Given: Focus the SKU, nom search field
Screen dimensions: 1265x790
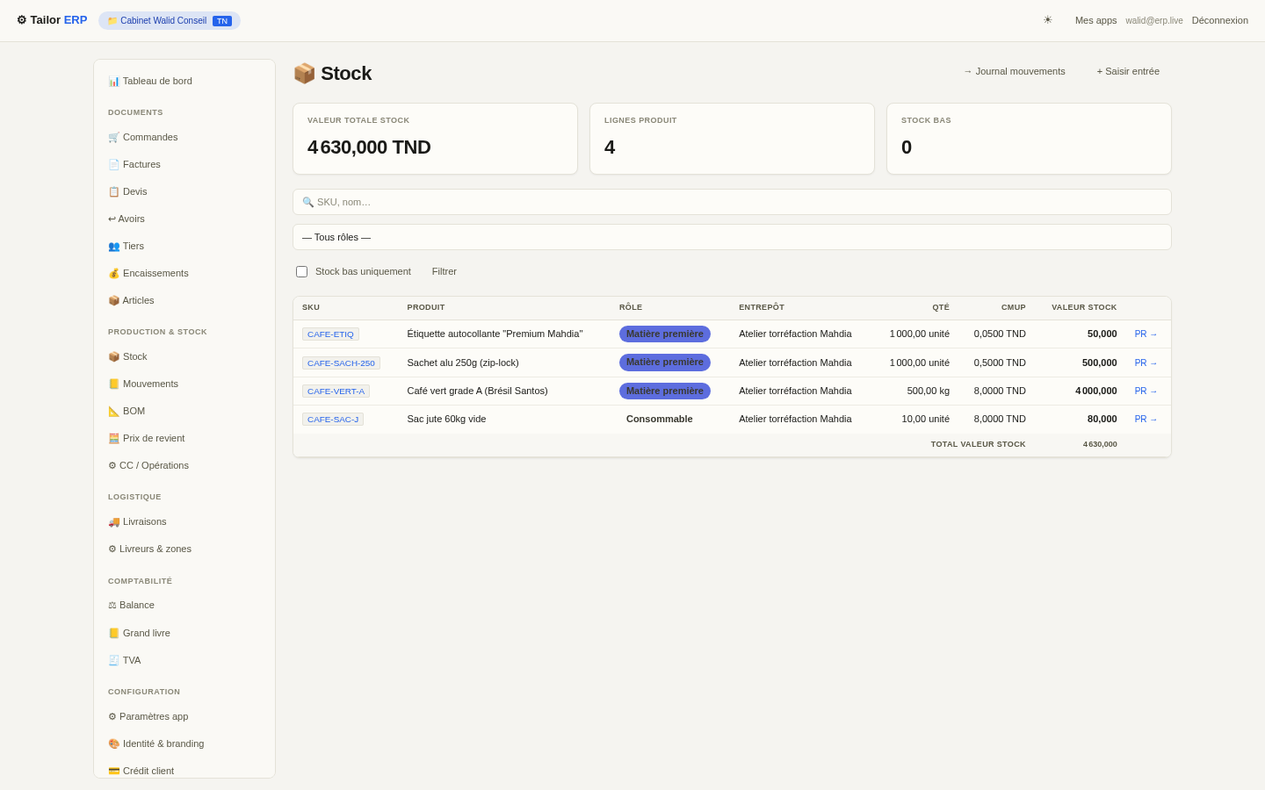Looking at the screenshot, I should click(732, 202).
